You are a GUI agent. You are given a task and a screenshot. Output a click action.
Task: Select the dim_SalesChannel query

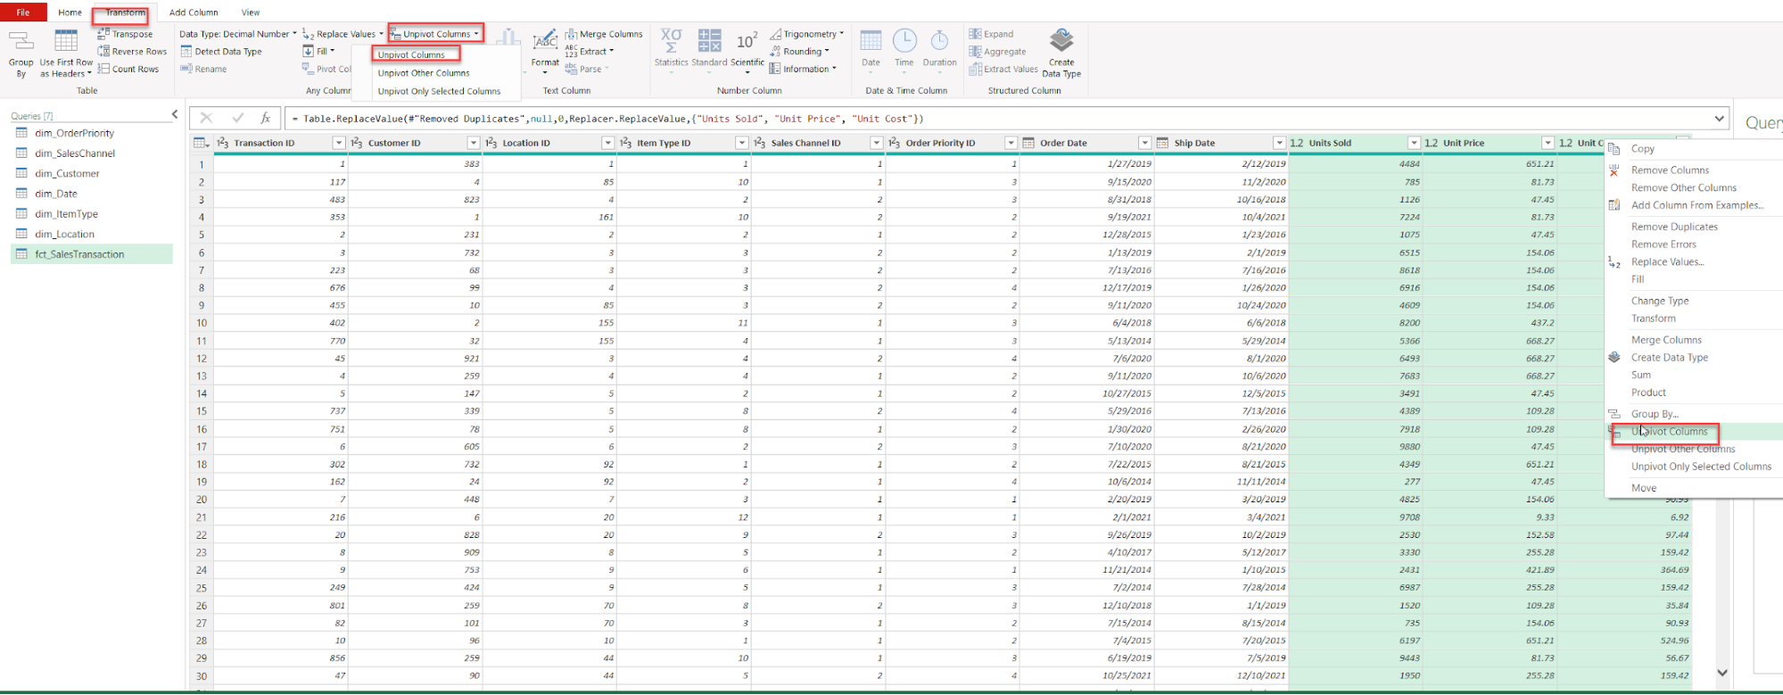pyautogui.click(x=75, y=153)
